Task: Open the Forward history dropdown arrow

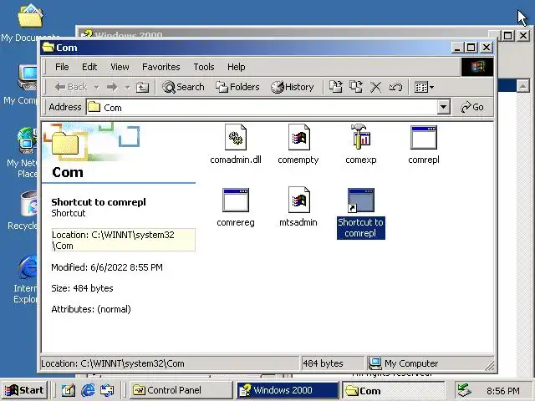Action: [127, 87]
